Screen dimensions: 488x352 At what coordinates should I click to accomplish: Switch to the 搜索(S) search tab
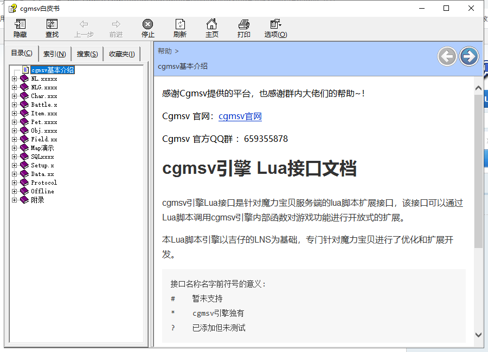click(x=87, y=54)
